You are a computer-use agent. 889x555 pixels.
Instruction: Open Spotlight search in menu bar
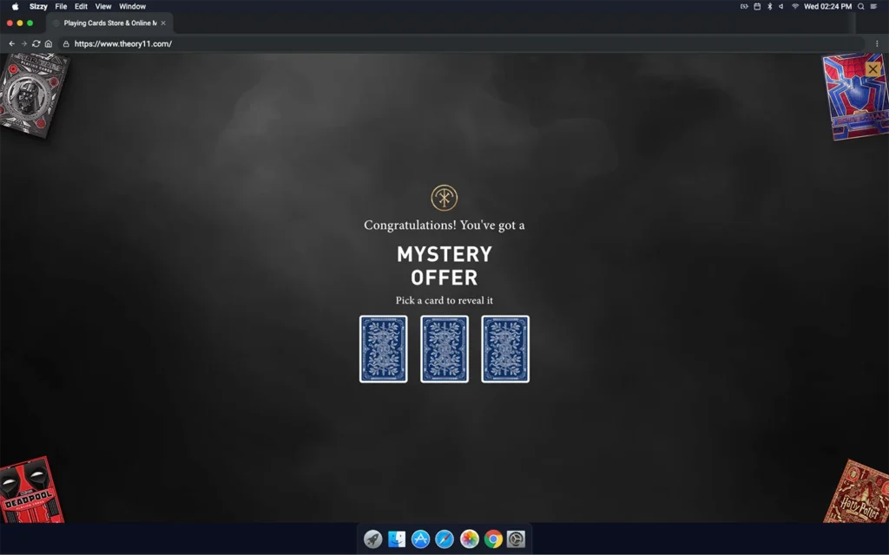pyautogui.click(x=861, y=6)
